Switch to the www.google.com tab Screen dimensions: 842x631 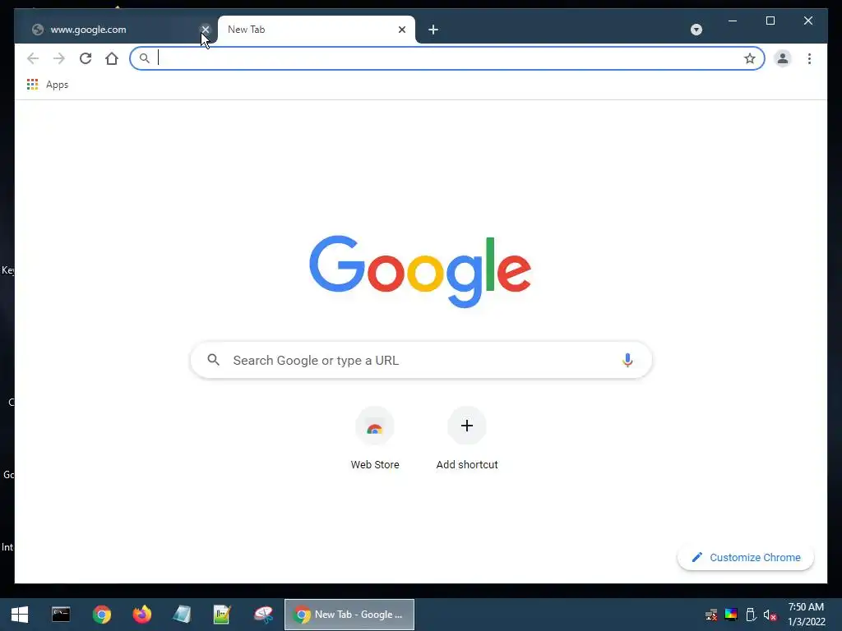click(x=115, y=30)
